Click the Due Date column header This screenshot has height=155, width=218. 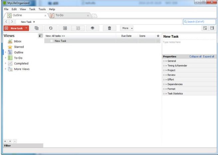[126, 36]
